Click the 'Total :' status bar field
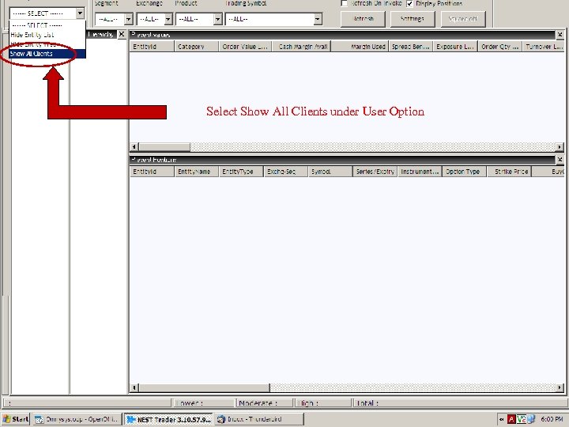The image size is (569, 427). [459, 403]
